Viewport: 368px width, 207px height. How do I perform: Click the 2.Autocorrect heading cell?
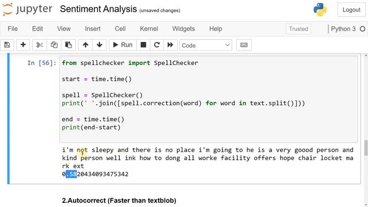point(119,201)
